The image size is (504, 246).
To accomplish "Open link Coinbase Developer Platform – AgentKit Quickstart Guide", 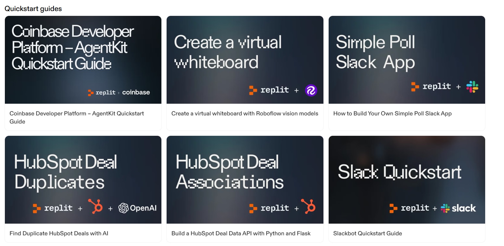I will 77,117.
